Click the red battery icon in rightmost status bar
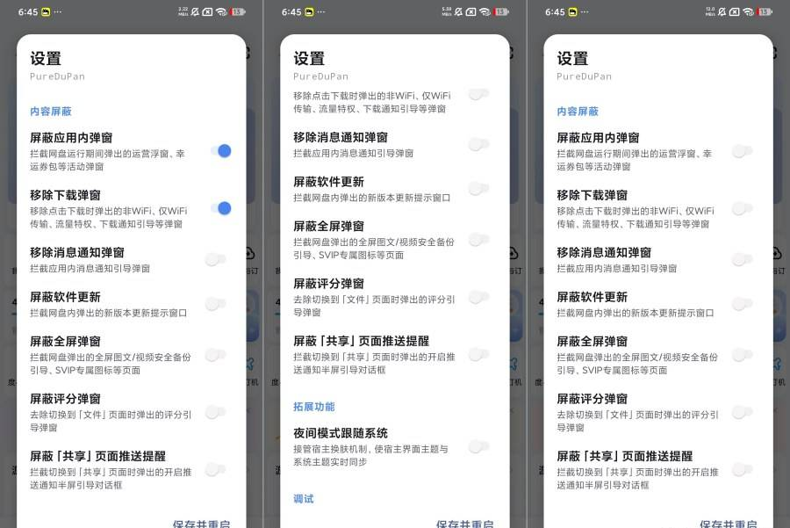790x528 pixels. pyautogui.click(x=765, y=11)
